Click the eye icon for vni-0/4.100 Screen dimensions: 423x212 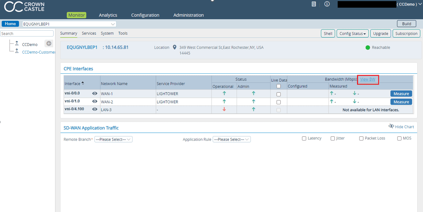tap(94, 109)
